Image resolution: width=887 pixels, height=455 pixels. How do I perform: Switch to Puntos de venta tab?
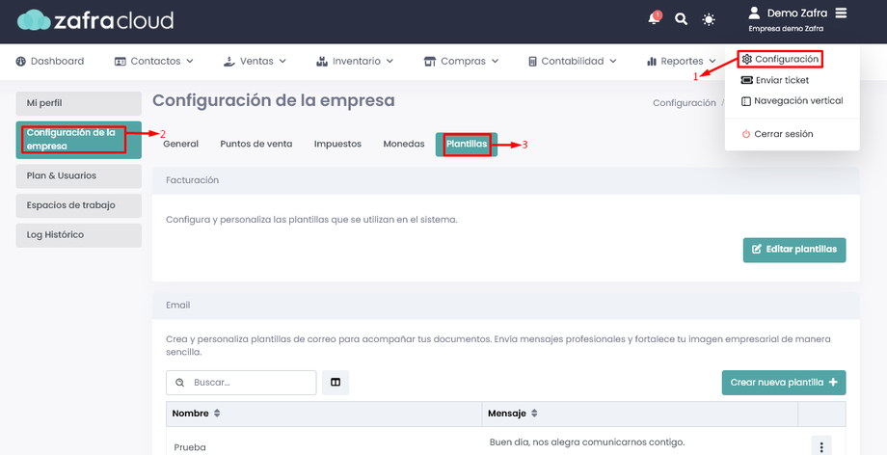[x=256, y=145]
